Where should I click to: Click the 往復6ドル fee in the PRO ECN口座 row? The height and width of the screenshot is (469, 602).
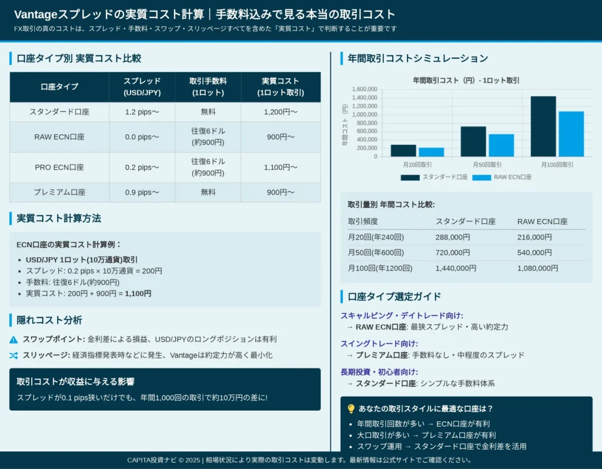click(208, 167)
